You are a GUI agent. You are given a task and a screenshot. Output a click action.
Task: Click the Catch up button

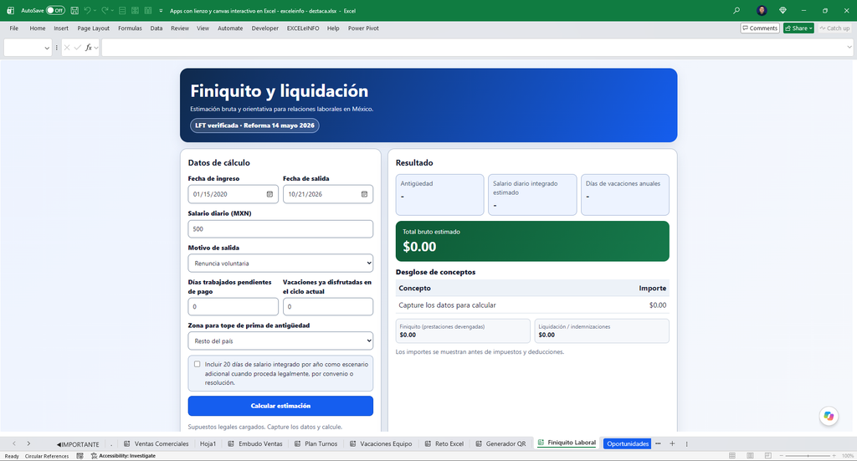coord(834,28)
